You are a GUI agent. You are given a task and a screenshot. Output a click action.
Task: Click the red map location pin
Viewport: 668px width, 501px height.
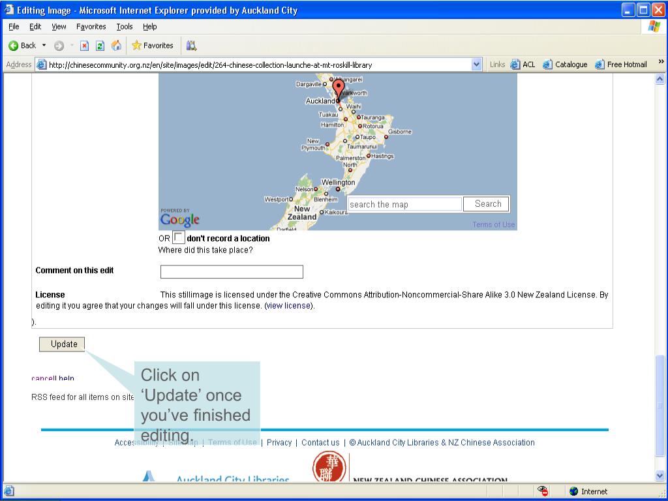click(339, 89)
